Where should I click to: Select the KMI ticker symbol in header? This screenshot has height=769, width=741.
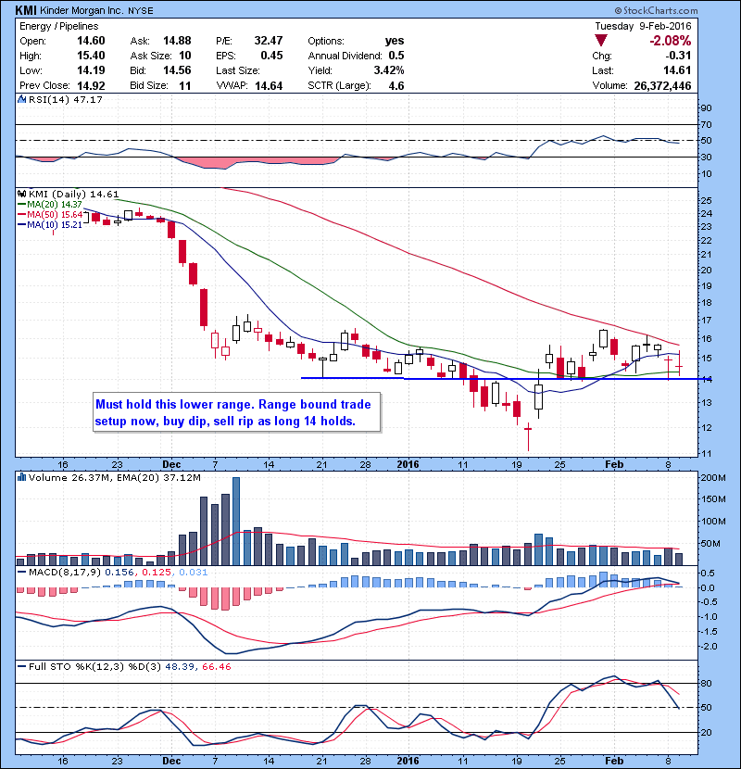(x=26, y=10)
